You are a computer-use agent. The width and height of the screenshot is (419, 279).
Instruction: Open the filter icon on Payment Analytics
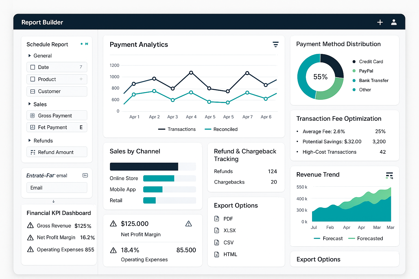276,44
